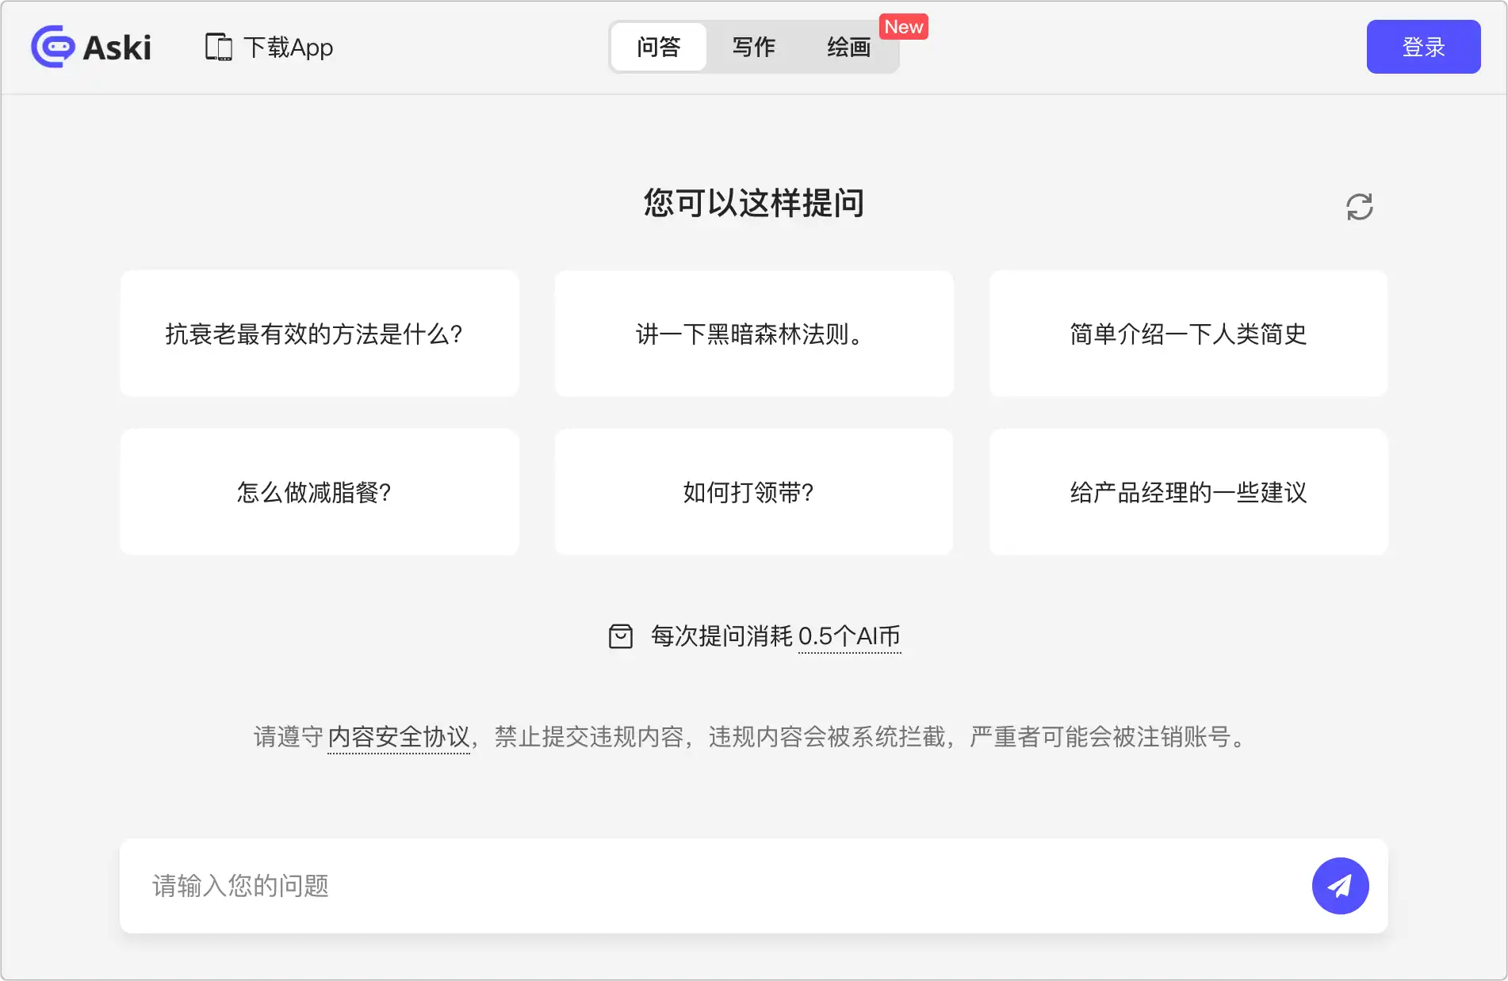Select the question 抗衰老最有效的方法是什么?
Viewport: 1508px width, 981px height.
click(x=320, y=334)
